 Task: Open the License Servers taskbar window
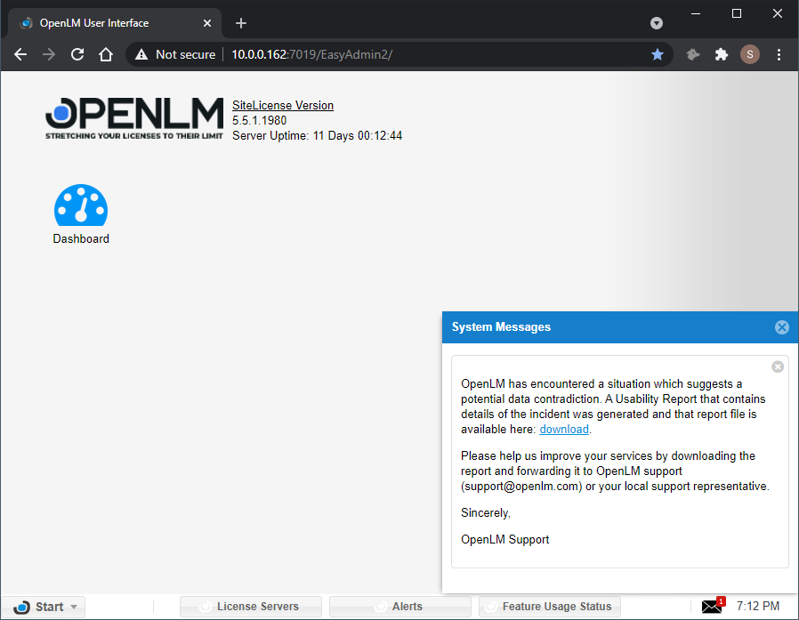[x=251, y=607]
